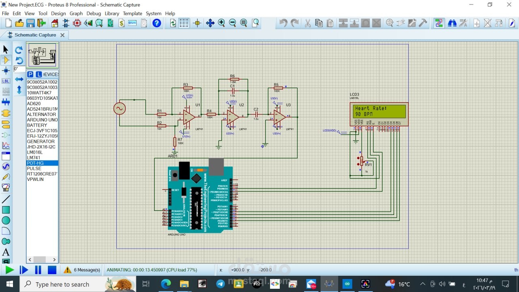The height and width of the screenshot is (292, 519).
Task: Open the blue Help question mark icon
Action: (x=157, y=23)
